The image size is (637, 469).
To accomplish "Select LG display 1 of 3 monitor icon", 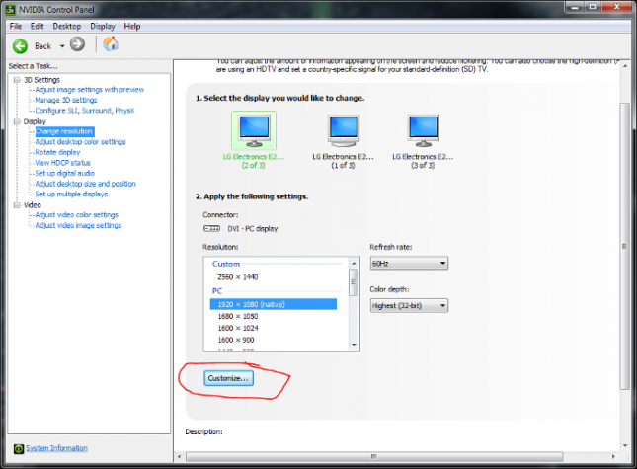I will point(344,130).
